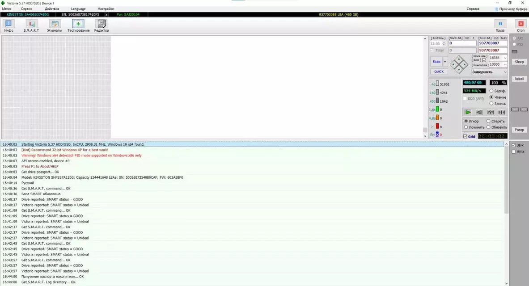Open the Инфо drive info panel
Viewport: 529px width, 286px height.
pyautogui.click(x=8, y=25)
